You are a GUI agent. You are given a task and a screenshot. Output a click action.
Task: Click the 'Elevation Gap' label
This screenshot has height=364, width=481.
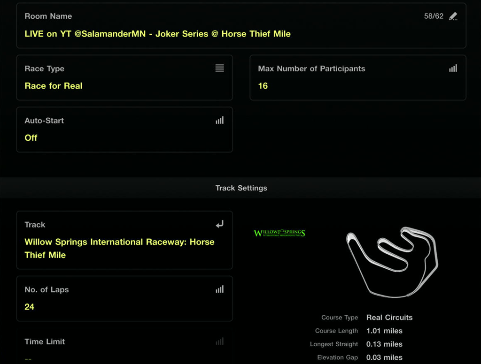[x=337, y=357]
